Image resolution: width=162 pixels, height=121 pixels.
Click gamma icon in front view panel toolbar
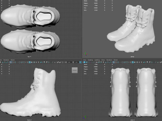click(x=73, y=62)
